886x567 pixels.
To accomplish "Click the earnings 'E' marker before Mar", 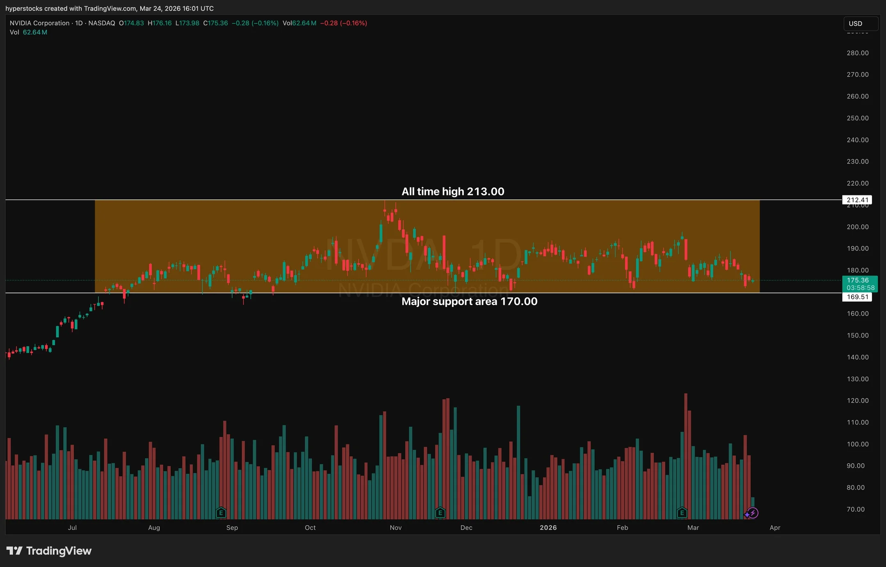I will [x=682, y=513].
